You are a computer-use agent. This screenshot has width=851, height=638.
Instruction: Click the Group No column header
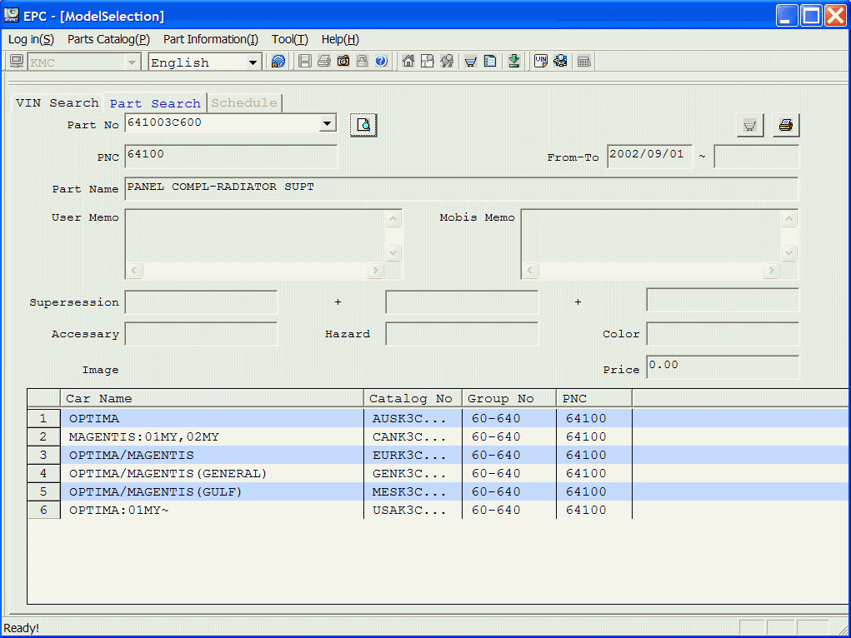pyautogui.click(x=509, y=398)
